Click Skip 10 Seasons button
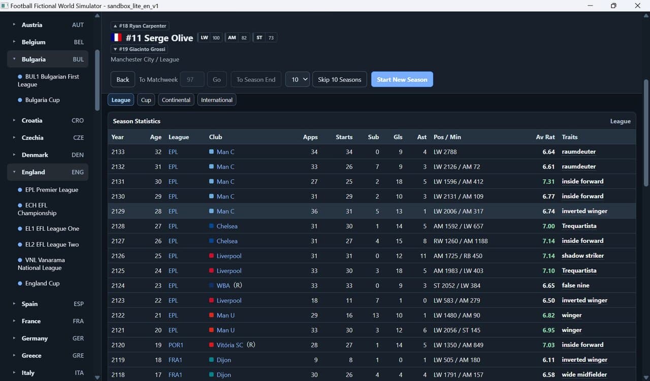650x381 pixels. pos(340,79)
